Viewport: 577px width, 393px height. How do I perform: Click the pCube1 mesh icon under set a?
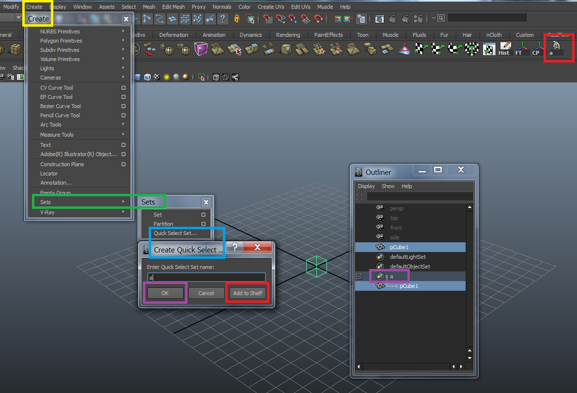coord(380,286)
